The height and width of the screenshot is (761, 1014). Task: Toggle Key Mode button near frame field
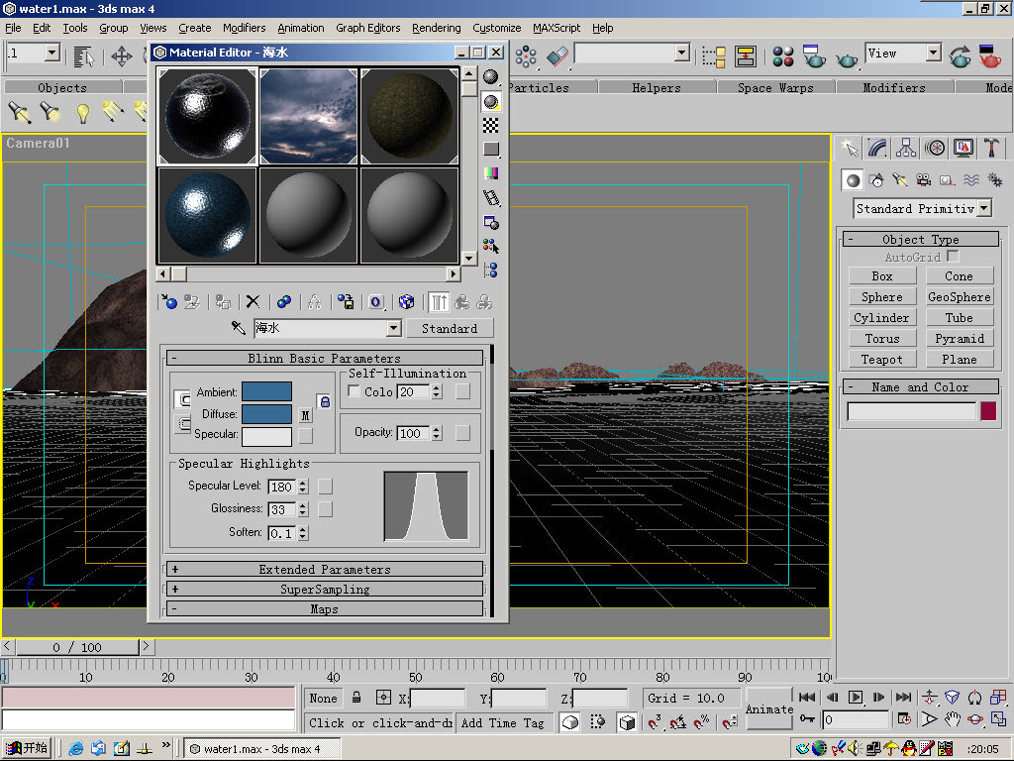tap(806, 719)
